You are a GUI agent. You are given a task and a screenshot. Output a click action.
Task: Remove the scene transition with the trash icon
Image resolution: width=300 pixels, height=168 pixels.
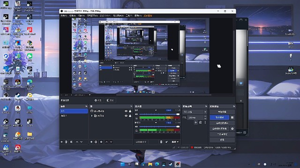[200, 122]
